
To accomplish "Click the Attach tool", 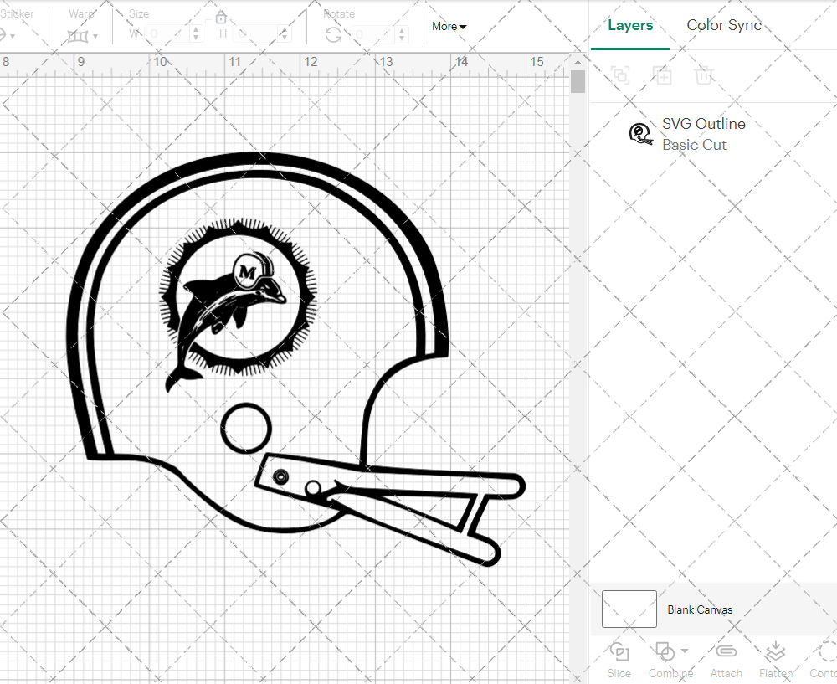I will (x=726, y=660).
